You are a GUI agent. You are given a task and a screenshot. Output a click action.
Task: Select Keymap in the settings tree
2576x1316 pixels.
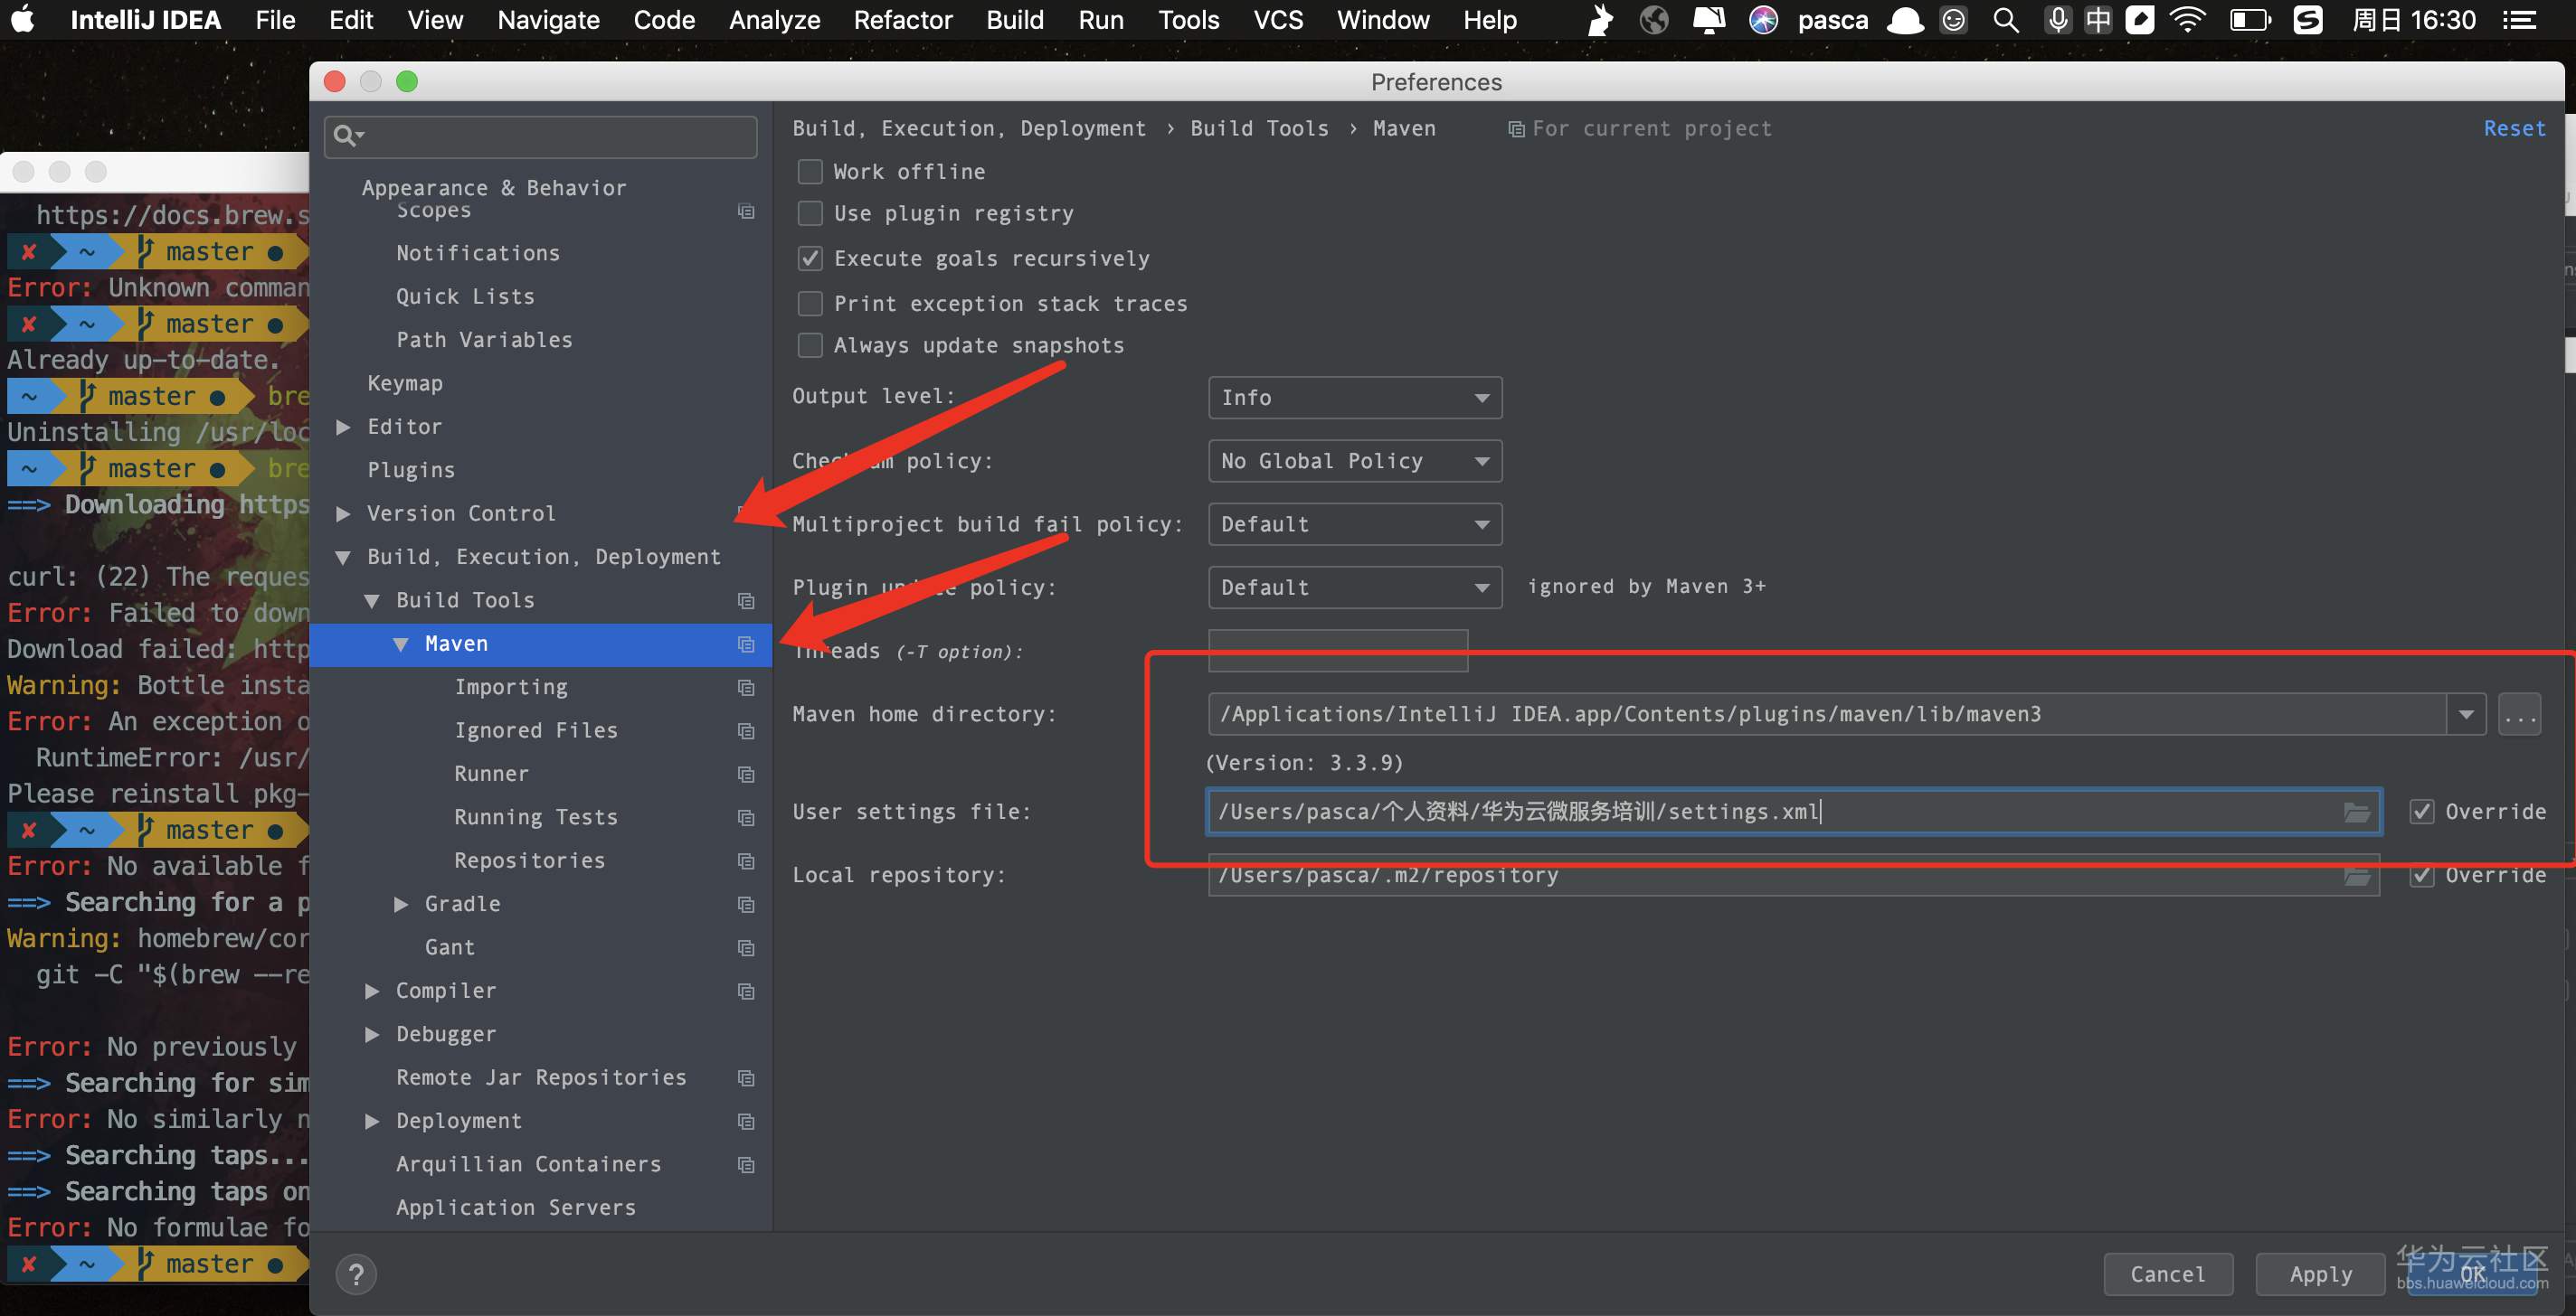[x=405, y=384]
